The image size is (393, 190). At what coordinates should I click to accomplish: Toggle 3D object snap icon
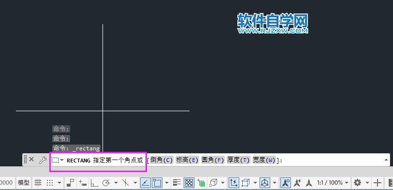tap(213, 183)
